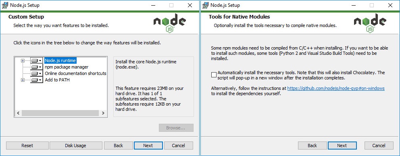Screen dimensions: 400x156
Task: Enable automatically install necessary tools checkbox
Action: [214, 75]
